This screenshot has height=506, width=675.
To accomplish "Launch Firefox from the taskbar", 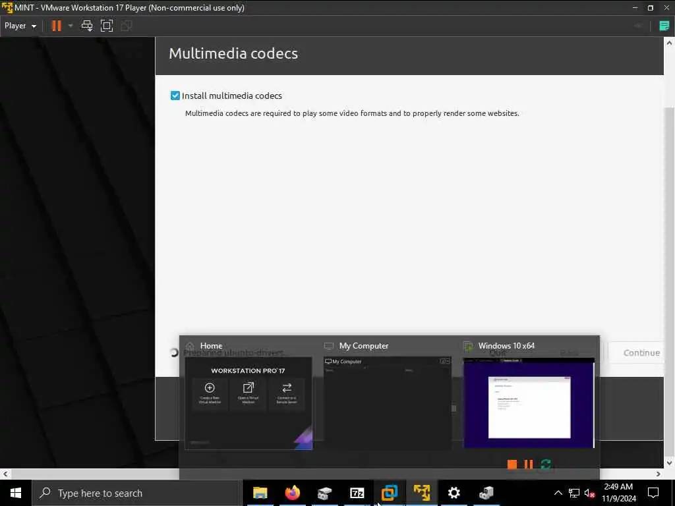I will [292, 493].
